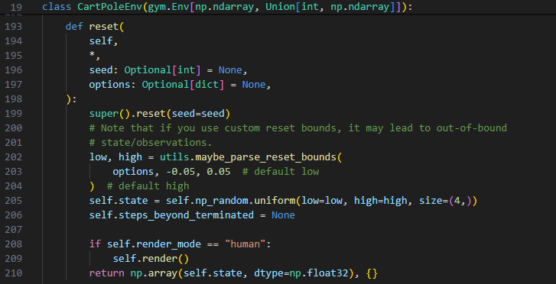Click 'render_mode' attribute on line 208
This screenshot has width=556, height=284.
(x=168, y=244)
